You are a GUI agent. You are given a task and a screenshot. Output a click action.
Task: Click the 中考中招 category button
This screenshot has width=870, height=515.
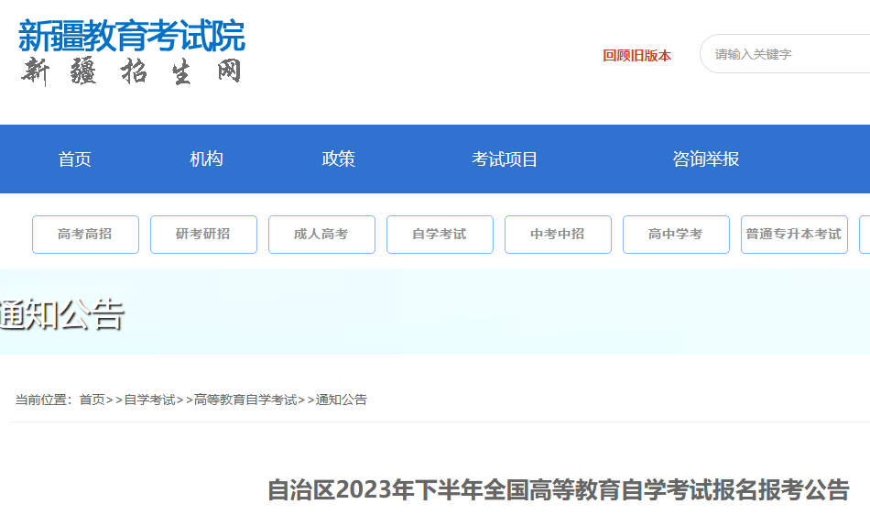pos(559,235)
